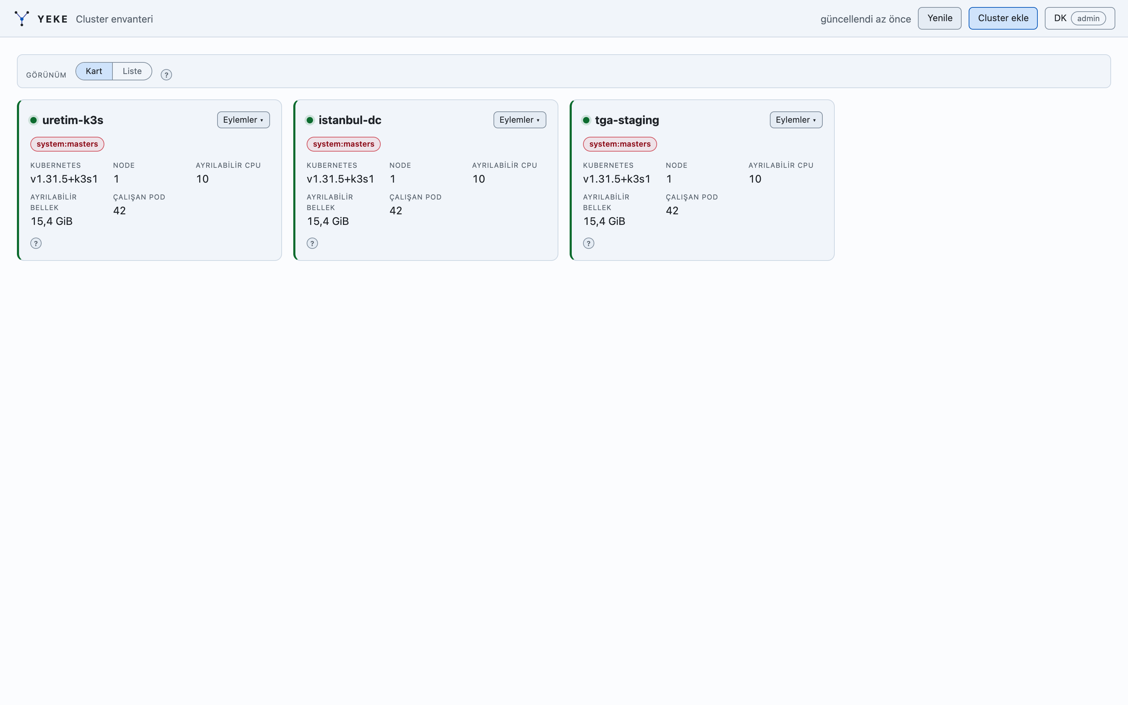Click 15,4 GiB memory on tga-staging
This screenshot has height=705, width=1128.
coord(605,221)
